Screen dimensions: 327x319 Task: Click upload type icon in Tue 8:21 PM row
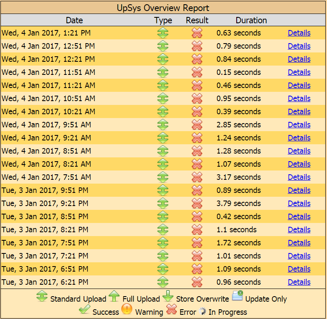(x=163, y=230)
